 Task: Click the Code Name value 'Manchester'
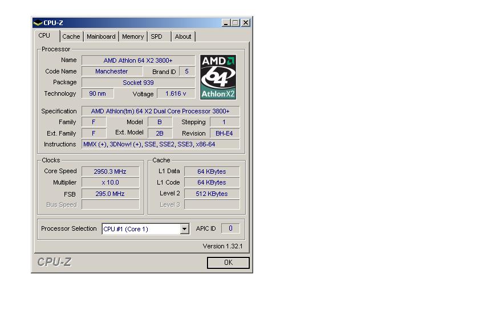click(112, 71)
